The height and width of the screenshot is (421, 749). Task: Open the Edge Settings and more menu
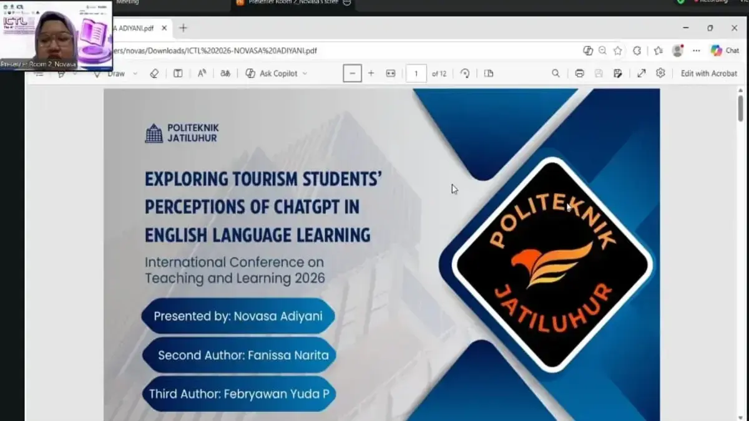tap(697, 51)
